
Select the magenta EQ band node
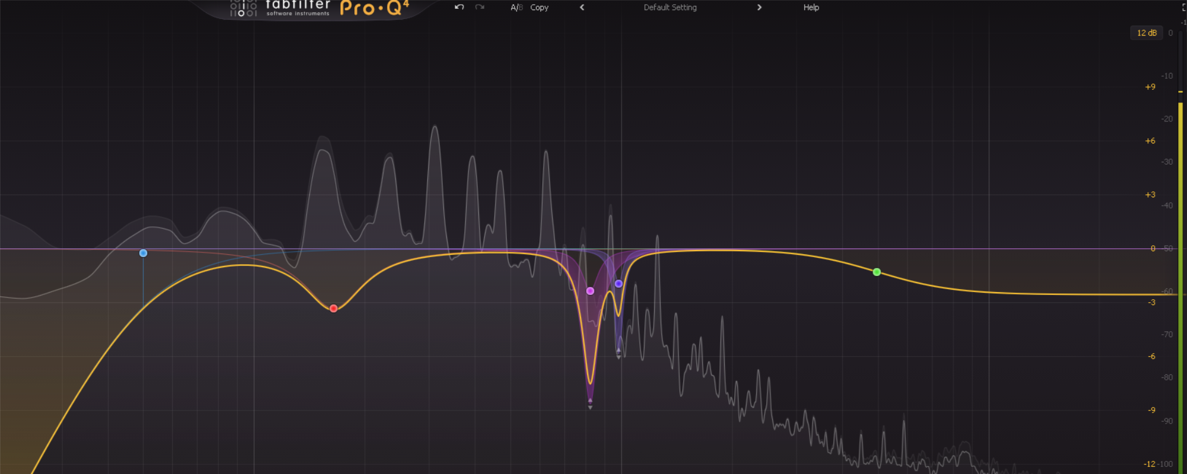click(590, 291)
